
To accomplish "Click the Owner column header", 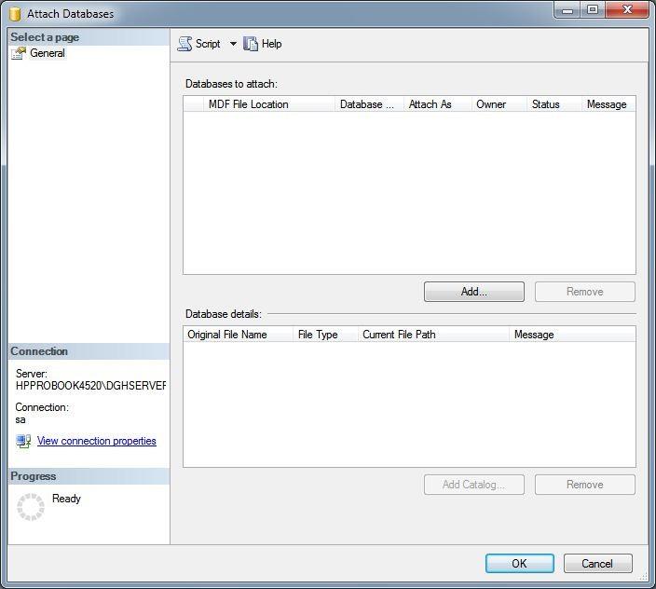I will click(499, 104).
